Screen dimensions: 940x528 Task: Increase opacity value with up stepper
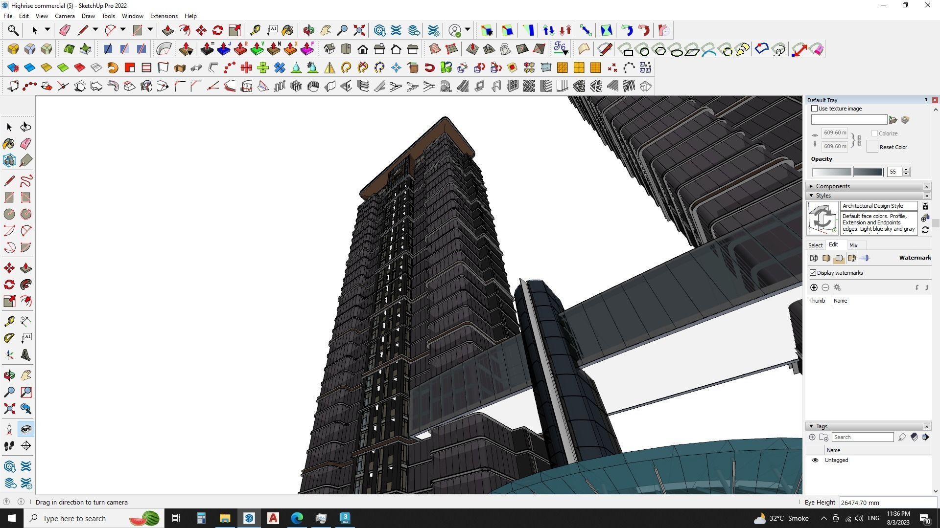coord(906,170)
